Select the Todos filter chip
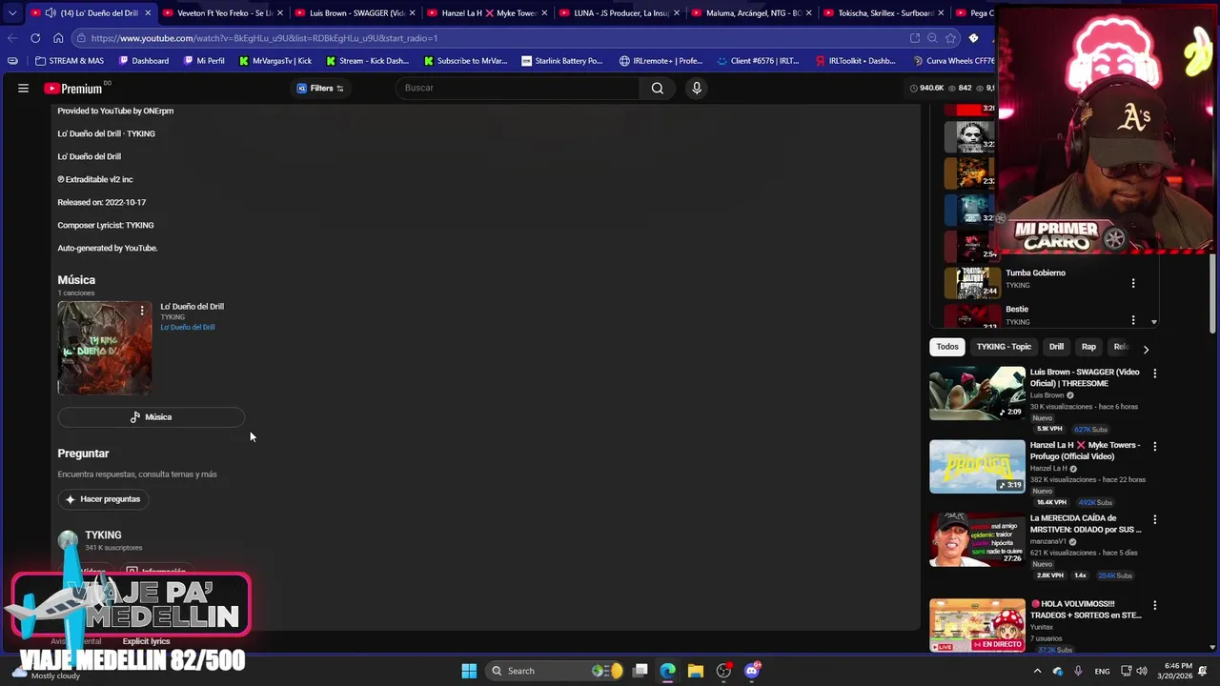This screenshot has height=686, width=1220. click(947, 347)
